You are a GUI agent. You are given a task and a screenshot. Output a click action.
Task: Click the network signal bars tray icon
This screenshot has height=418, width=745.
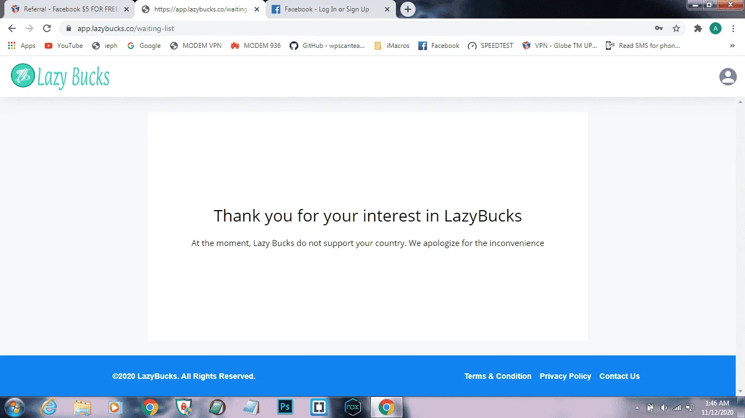(x=677, y=407)
